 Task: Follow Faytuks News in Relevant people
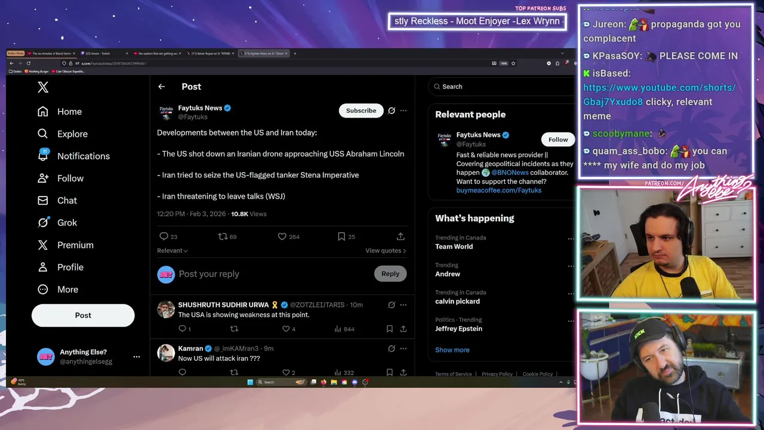[x=558, y=140]
